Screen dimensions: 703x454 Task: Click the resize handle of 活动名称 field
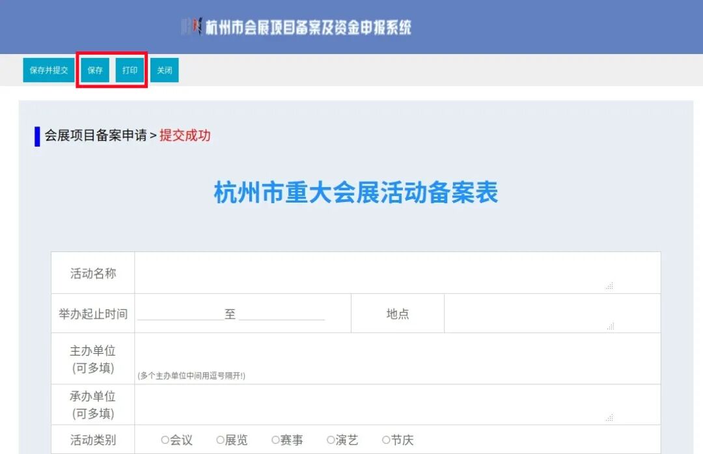(x=609, y=287)
